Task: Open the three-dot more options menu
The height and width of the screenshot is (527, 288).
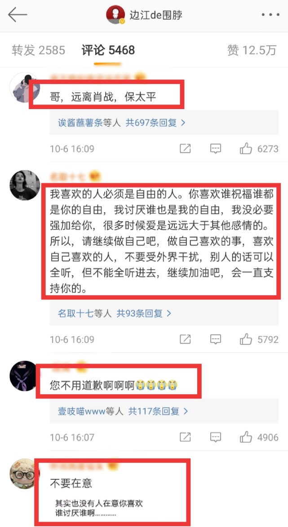Action: 270,15
